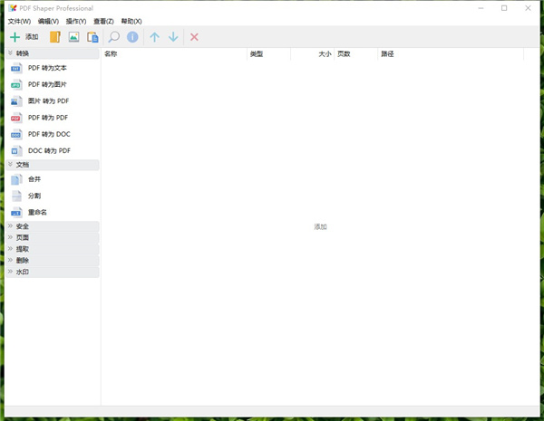Open the 帮助(X) menu
This screenshot has height=421, width=544.
(131, 22)
